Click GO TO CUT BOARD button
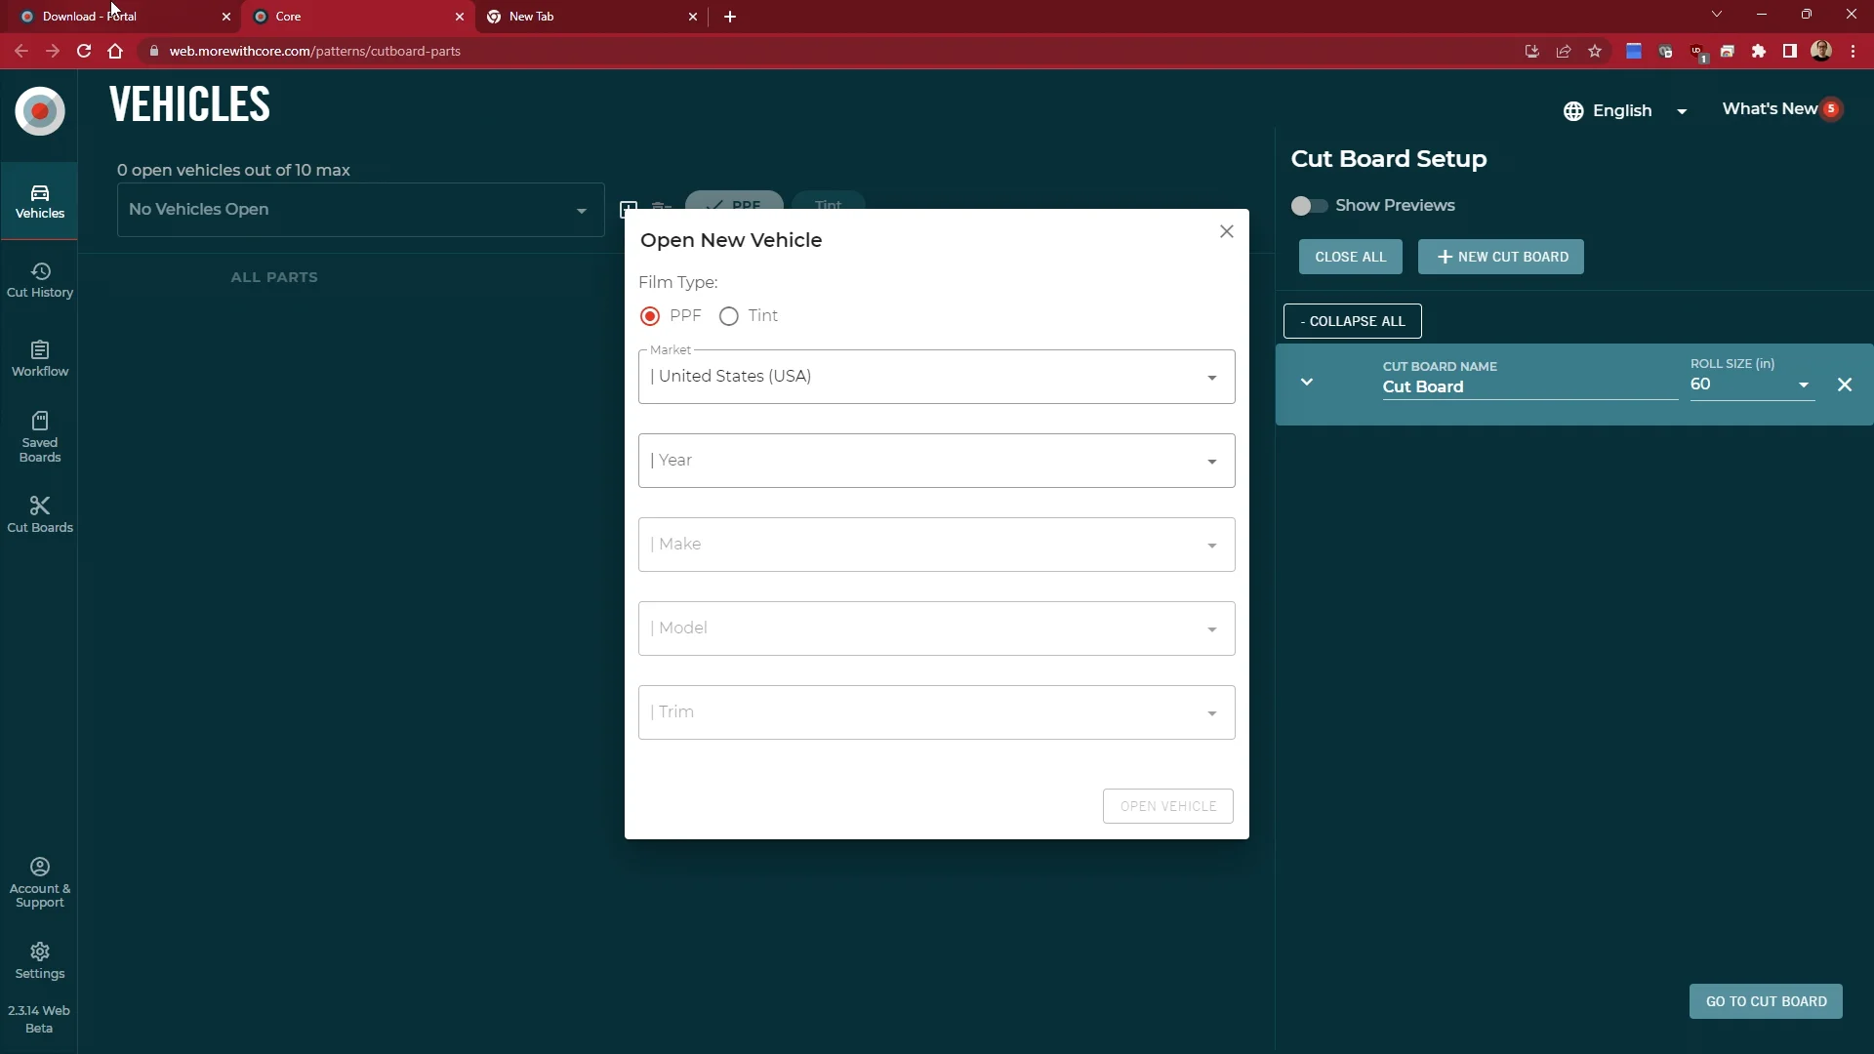Screen dimensions: 1874x1054 pos(1766,1002)
